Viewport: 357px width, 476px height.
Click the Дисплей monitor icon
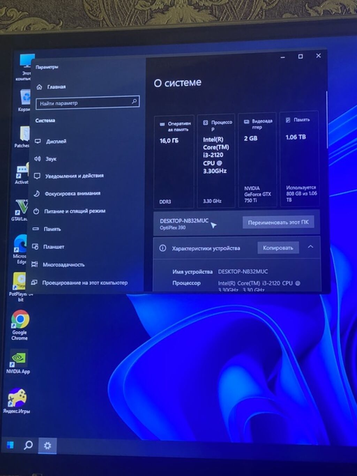(38, 141)
